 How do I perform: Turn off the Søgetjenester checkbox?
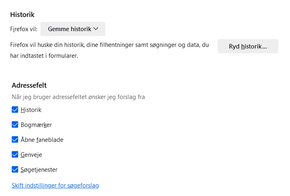(x=15, y=169)
